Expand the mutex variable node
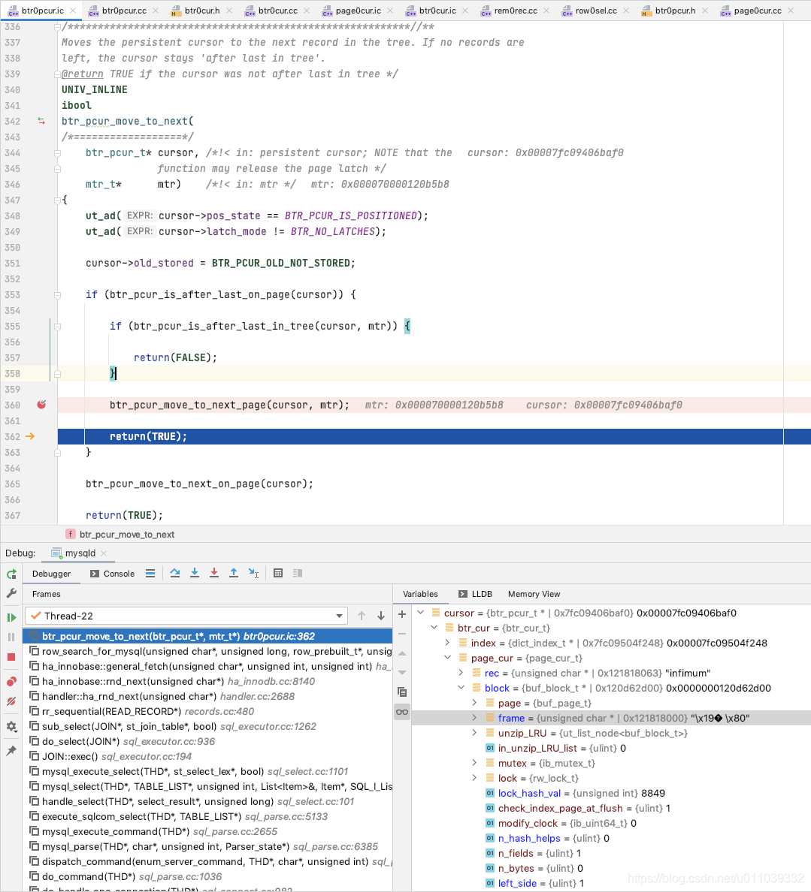811x892 pixels. (x=474, y=763)
